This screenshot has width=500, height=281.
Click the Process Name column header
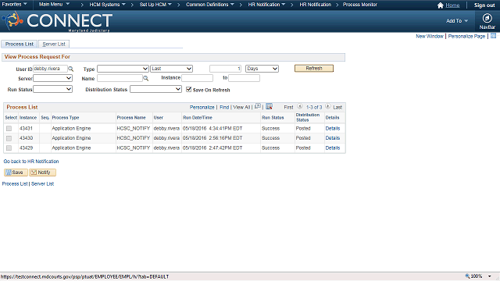tap(131, 118)
